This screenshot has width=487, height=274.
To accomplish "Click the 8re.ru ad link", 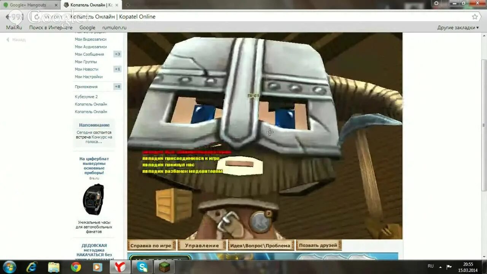I will [94, 178].
